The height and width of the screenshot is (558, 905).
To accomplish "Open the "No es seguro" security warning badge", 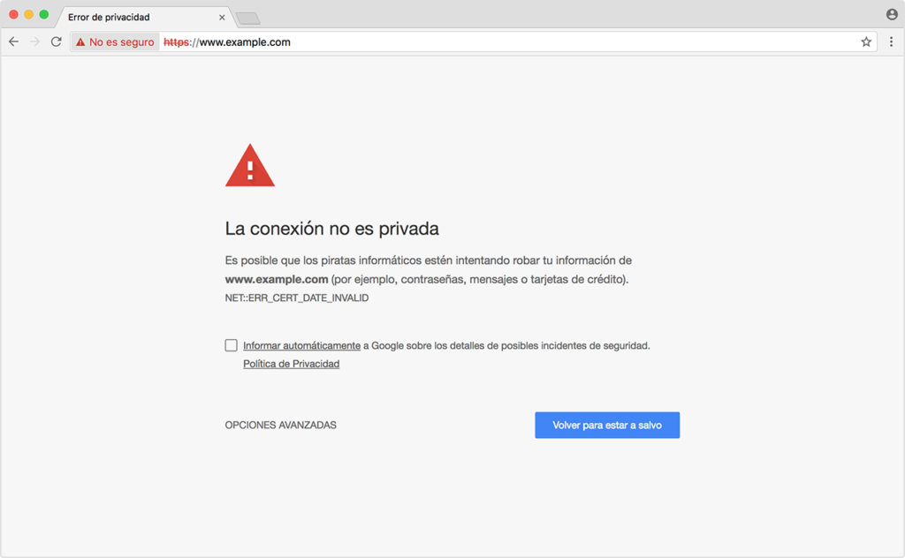I will [114, 41].
